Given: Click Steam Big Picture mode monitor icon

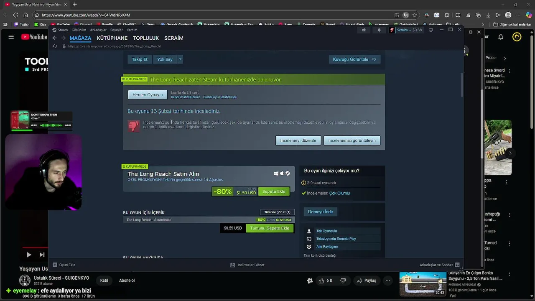Looking at the screenshot, I should pos(431,30).
